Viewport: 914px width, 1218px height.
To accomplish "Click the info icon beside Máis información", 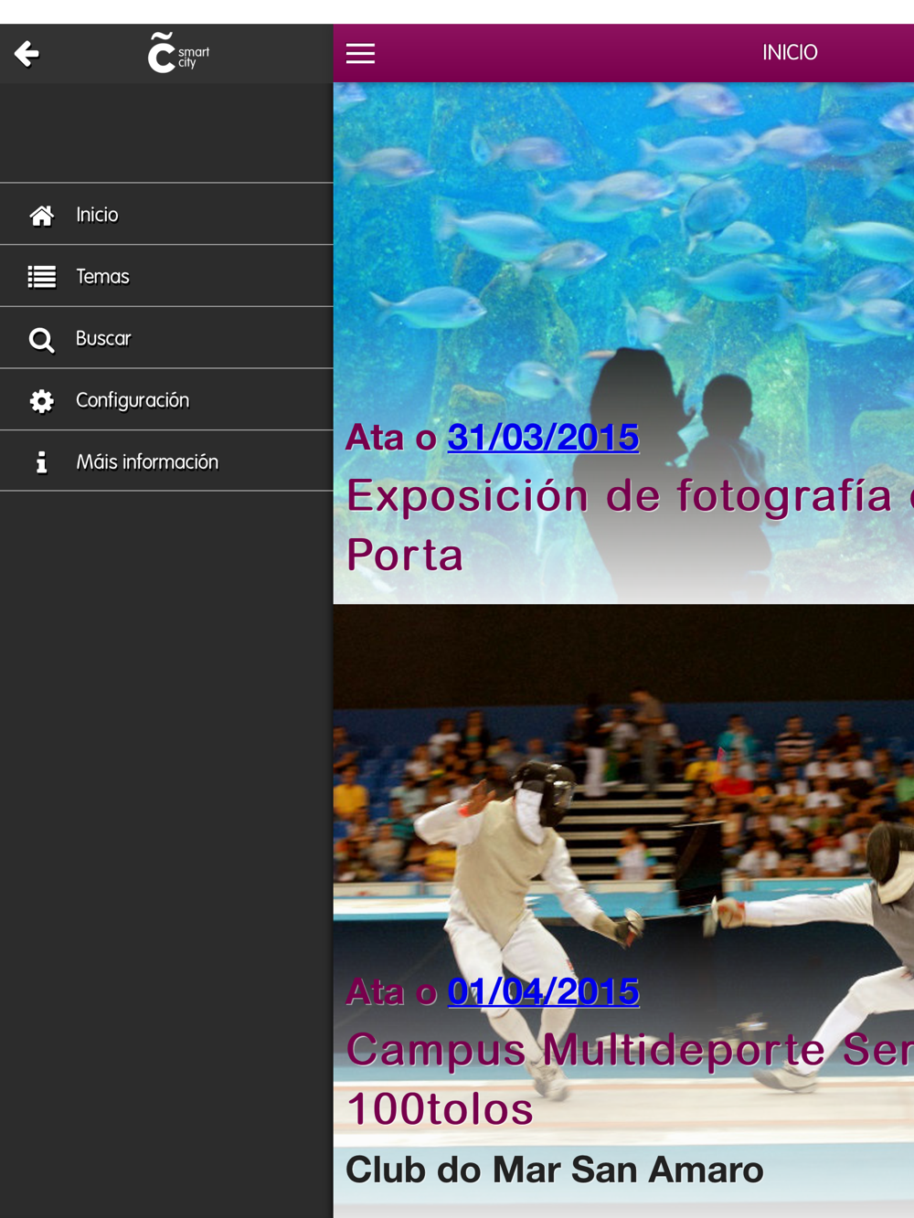I will (41, 462).
